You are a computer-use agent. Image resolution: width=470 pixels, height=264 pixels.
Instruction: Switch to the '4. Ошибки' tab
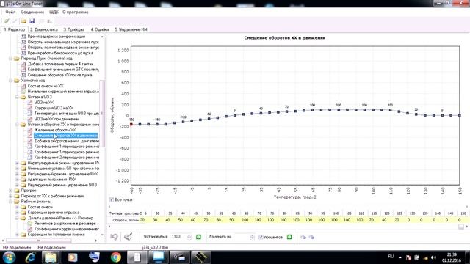(100, 29)
